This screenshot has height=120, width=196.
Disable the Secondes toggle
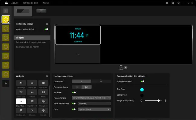point(74,92)
